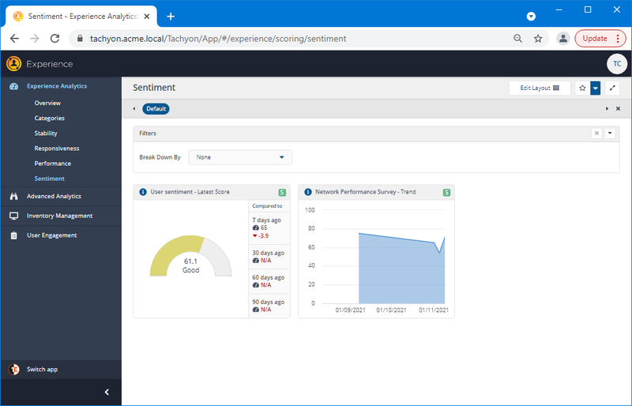Open the browser profile icon
The height and width of the screenshot is (406, 632).
[x=563, y=38]
